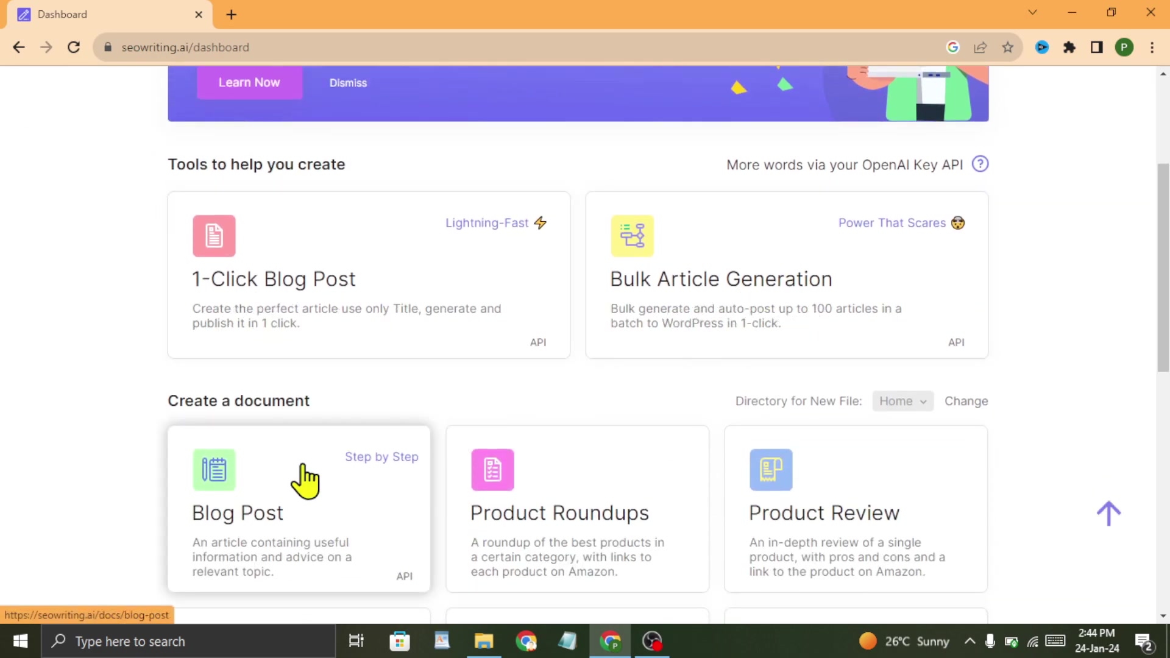Screen dimensions: 1170x658
Task: Open Task View on the taskbar
Action: point(356,641)
